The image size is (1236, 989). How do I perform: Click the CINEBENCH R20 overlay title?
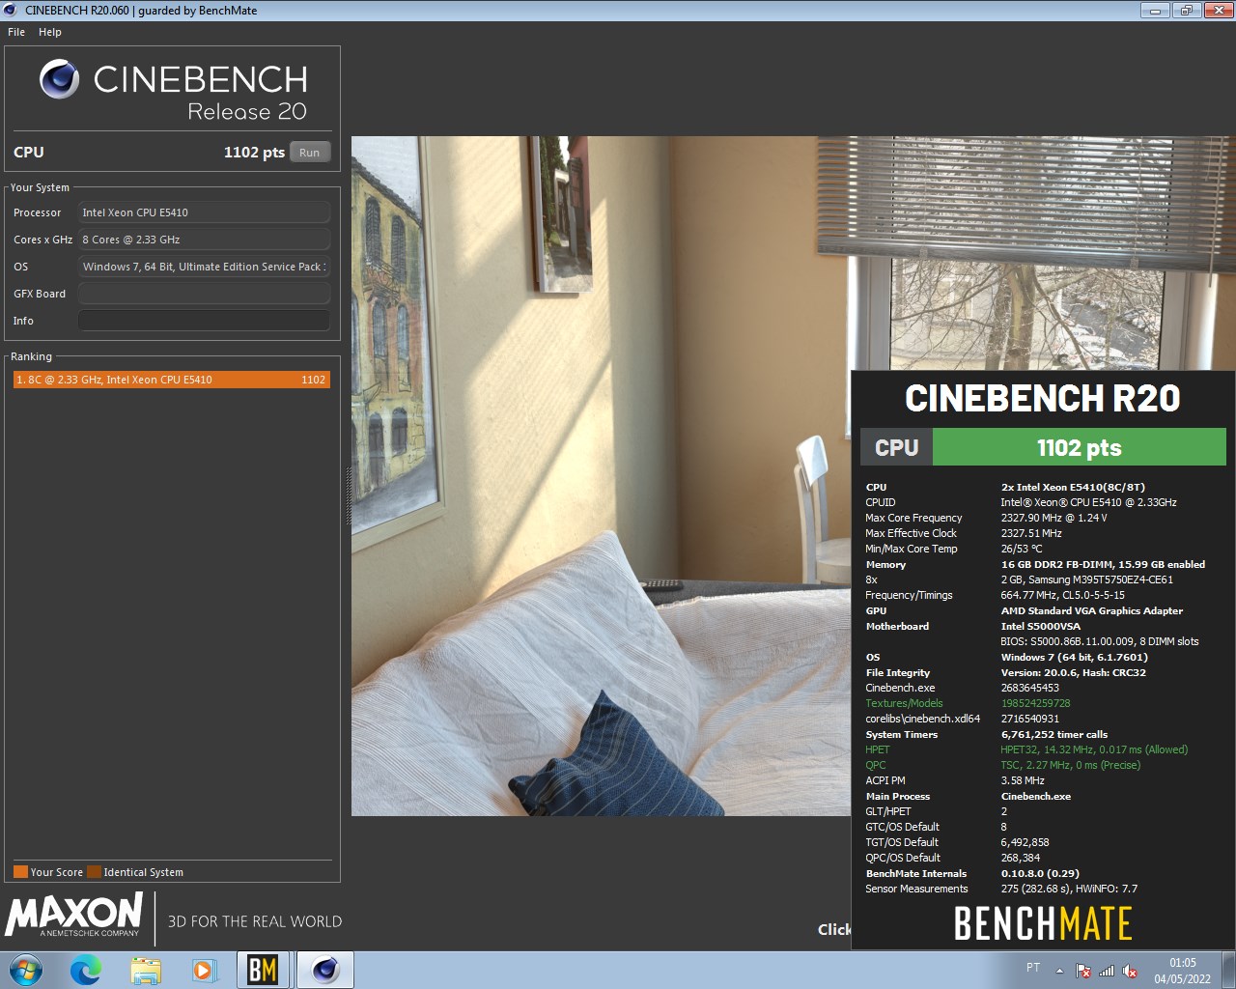tap(1042, 398)
